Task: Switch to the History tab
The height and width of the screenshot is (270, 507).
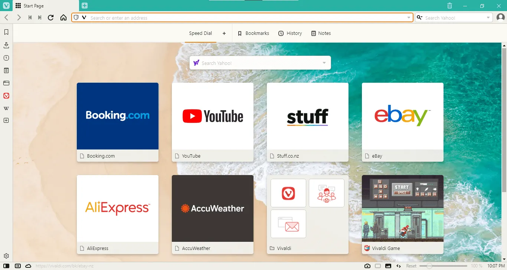Action: pyautogui.click(x=290, y=33)
